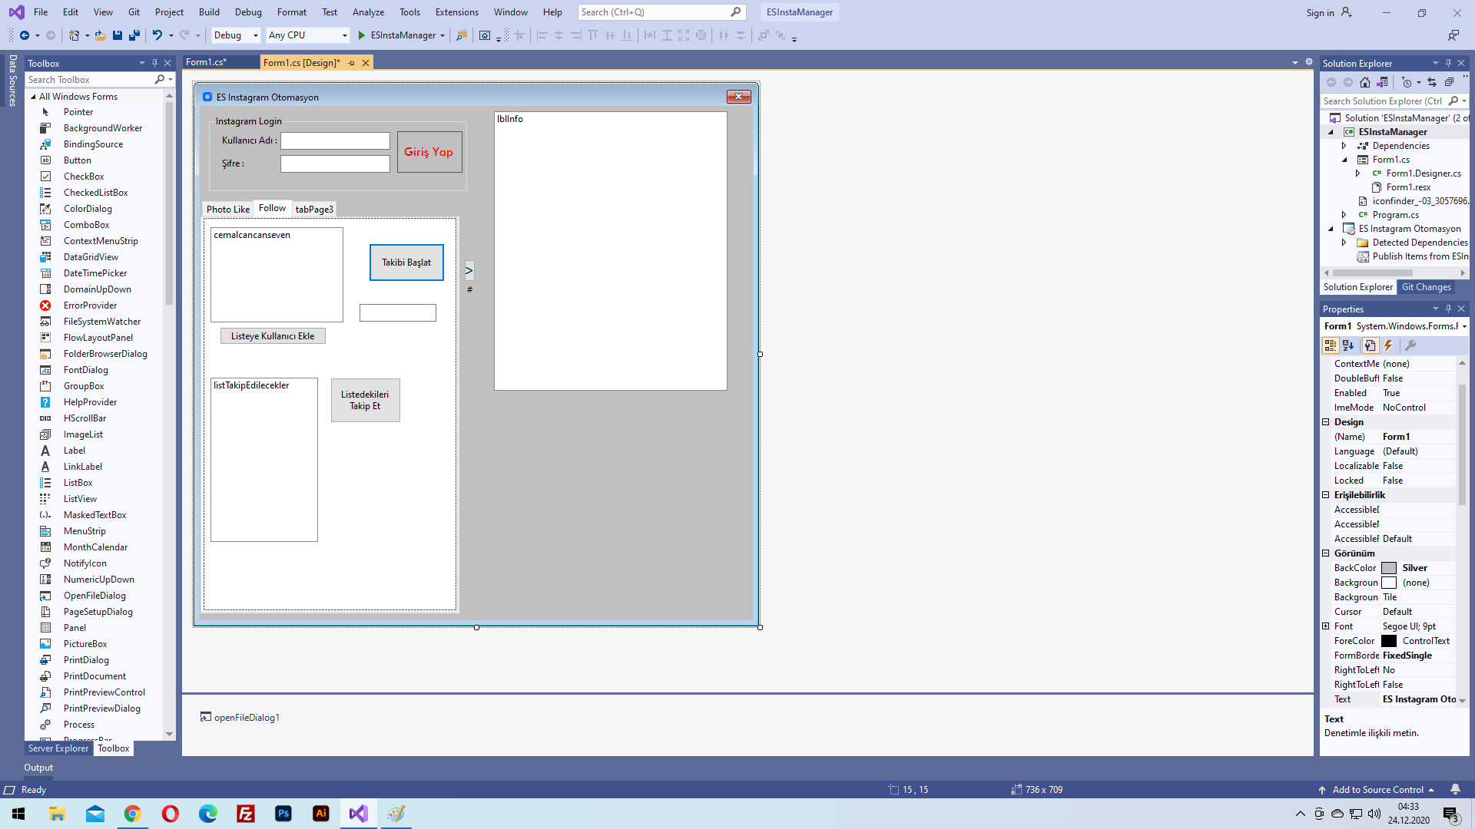Expand the Font property in Properties
This screenshot has width=1475, height=829.
click(1326, 626)
